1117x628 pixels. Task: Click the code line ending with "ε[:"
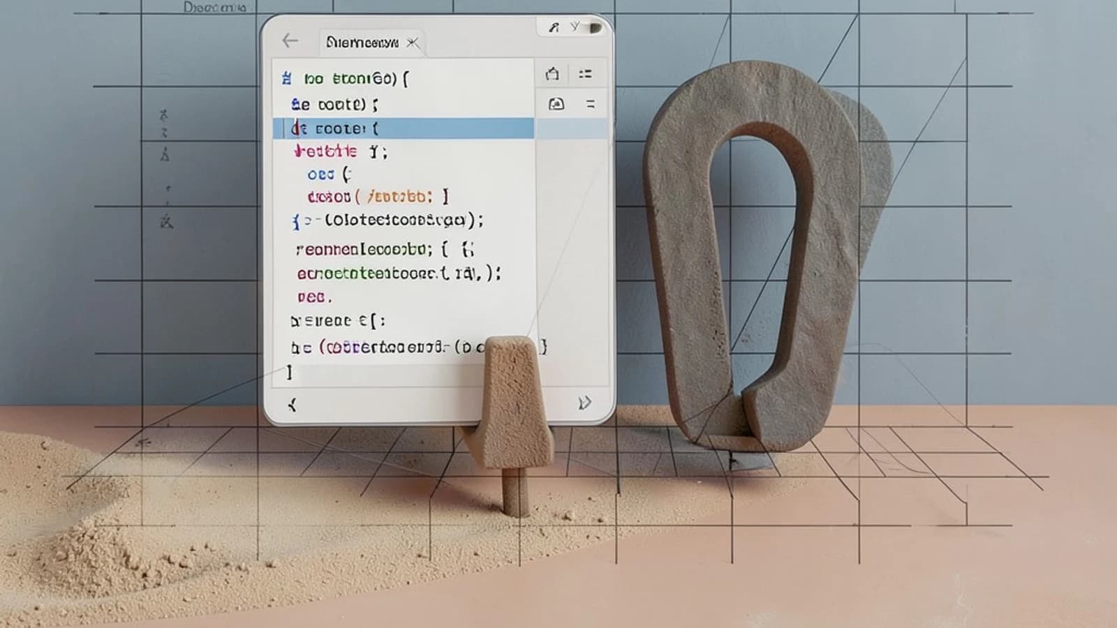[338, 321]
